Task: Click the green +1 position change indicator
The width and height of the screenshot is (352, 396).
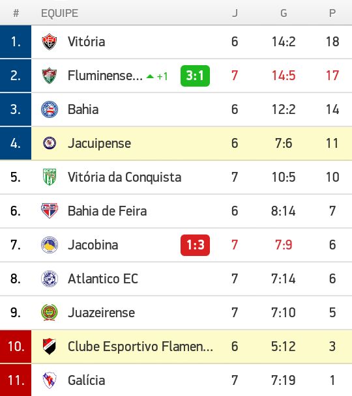Action: coord(157,76)
